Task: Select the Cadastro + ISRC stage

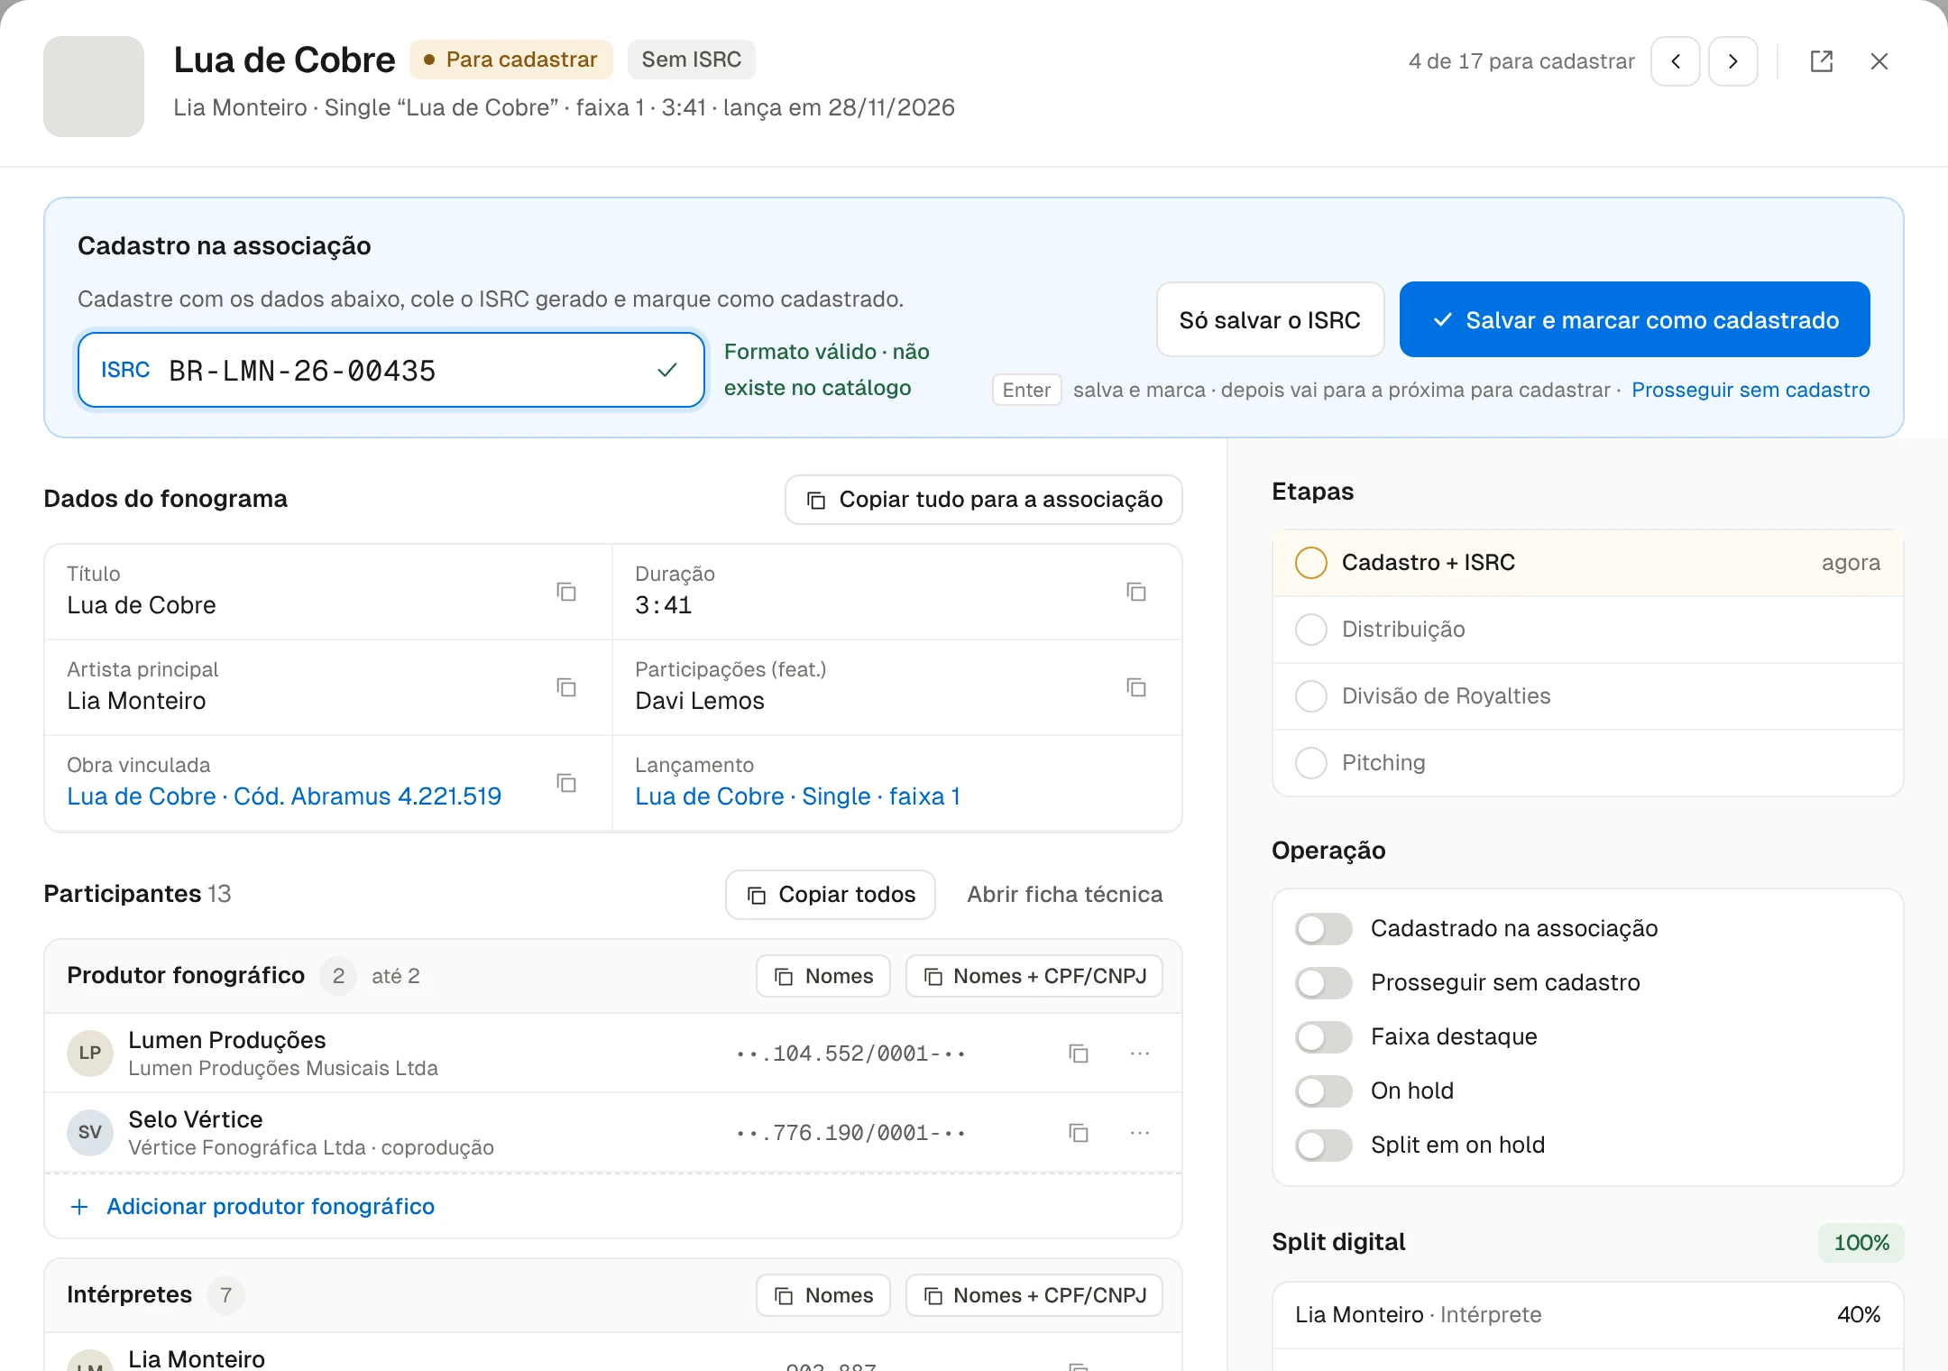Action: pyautogui.click(x=1587, y=563)
